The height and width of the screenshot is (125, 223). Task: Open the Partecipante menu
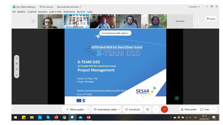click(x=69, y=12)
